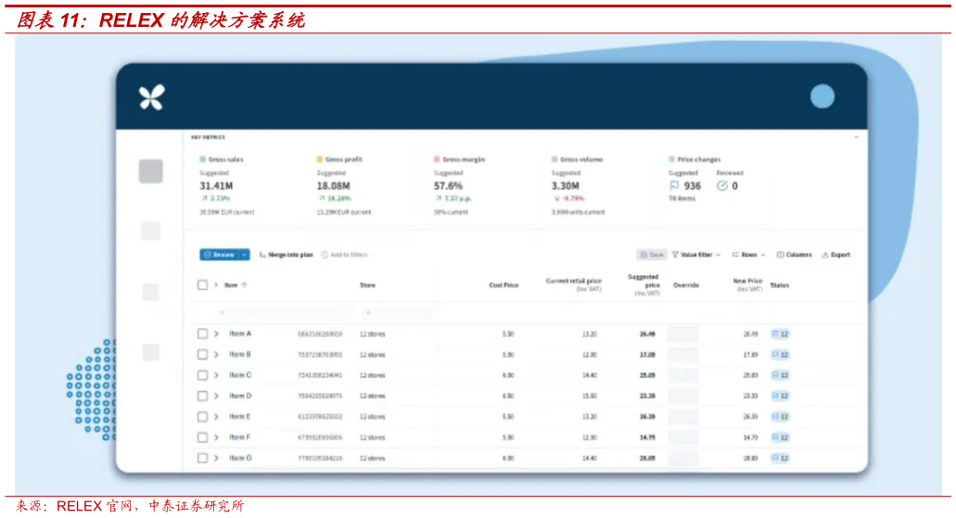Tick the checkbox for Item C
956x518 pixels.
202,375
